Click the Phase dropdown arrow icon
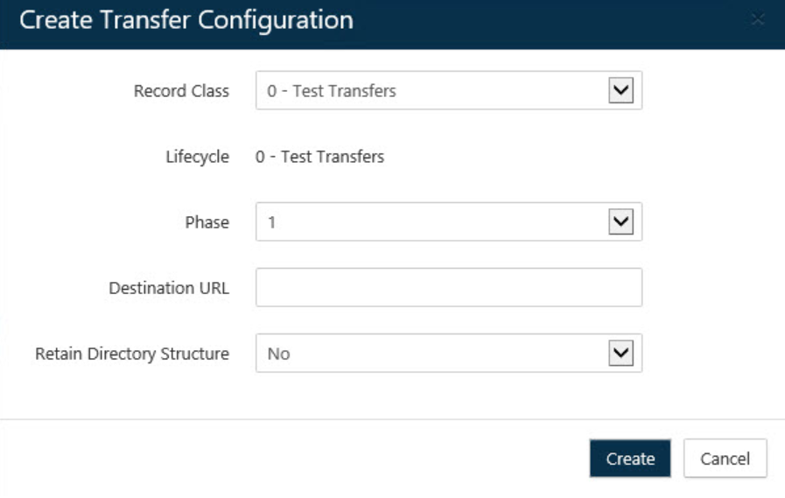The height and width of the screenshot is (498, 785). [620, 222]
